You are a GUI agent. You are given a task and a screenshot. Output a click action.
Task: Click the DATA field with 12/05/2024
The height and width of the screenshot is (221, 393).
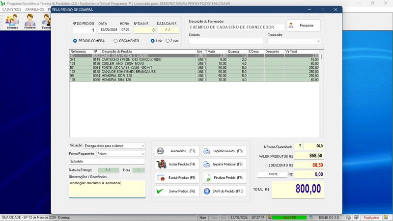(109, 30)
